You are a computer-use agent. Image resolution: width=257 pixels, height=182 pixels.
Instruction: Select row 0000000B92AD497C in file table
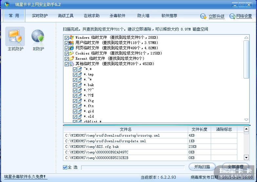(x=150, y=152)
